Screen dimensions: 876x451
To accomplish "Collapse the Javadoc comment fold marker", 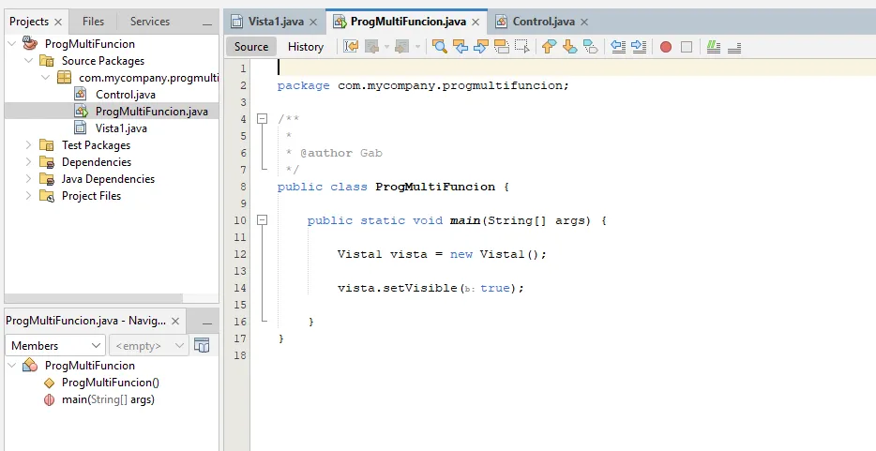I will [262, 118].
